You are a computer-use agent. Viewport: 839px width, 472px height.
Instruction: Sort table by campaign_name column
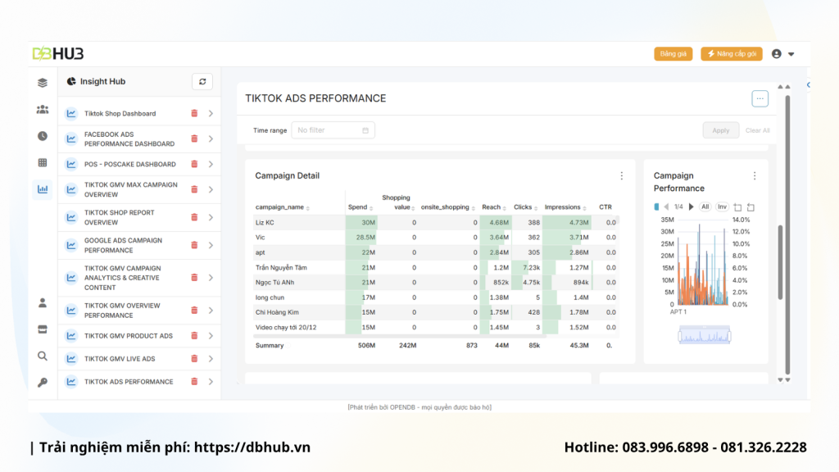tap(283, 207)
